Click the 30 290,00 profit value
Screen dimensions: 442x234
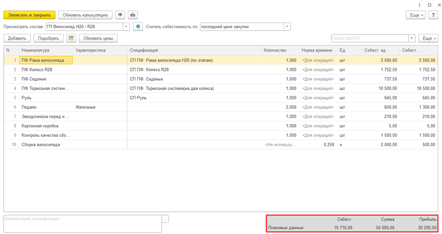pos(427,227)
